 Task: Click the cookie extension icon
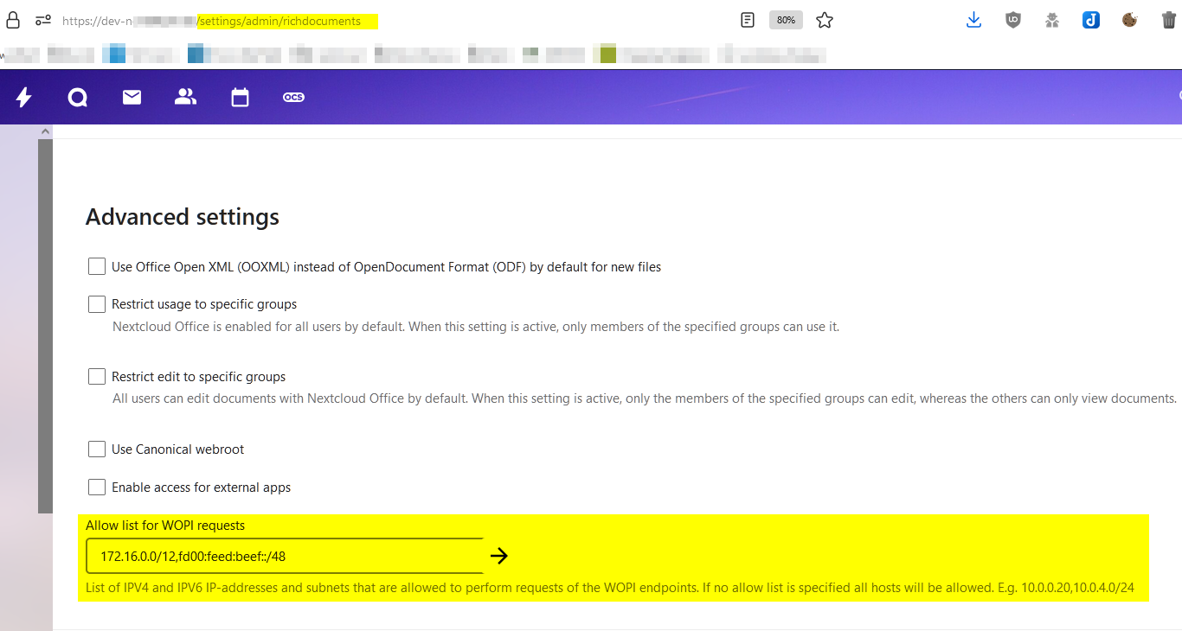tap(1129, 20)
